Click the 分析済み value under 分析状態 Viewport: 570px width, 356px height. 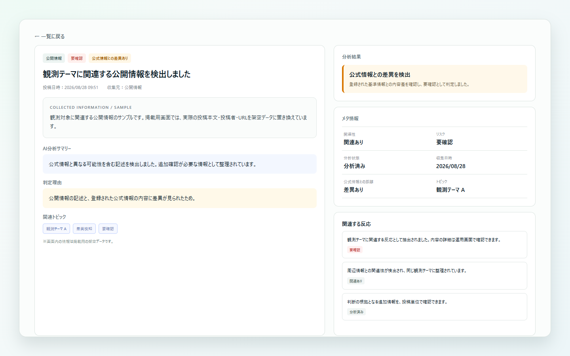(x=354, y=166)
